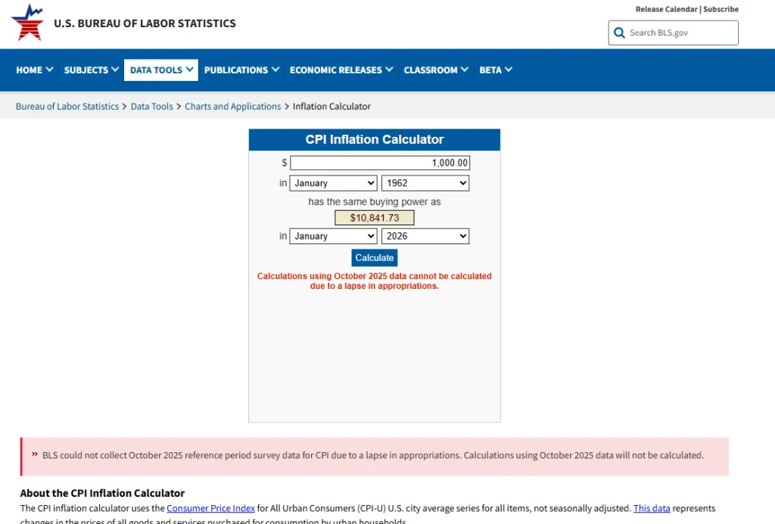Open the PUBLICATIONS menu
The image size is (775, 524).
coord(241,70)
